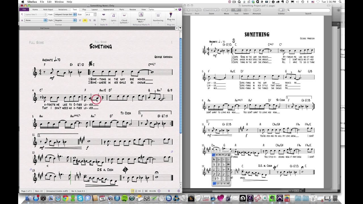Select natural sign on Keypad
The image size is (363, 204).
[214, 164]
